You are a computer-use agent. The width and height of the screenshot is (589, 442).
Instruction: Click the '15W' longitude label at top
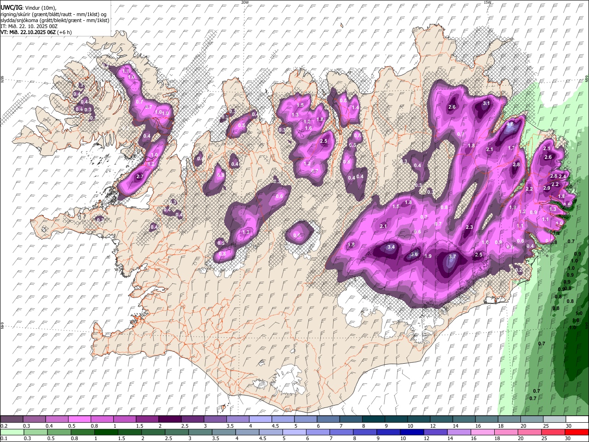pyautogui.click(x=488, y=2)
